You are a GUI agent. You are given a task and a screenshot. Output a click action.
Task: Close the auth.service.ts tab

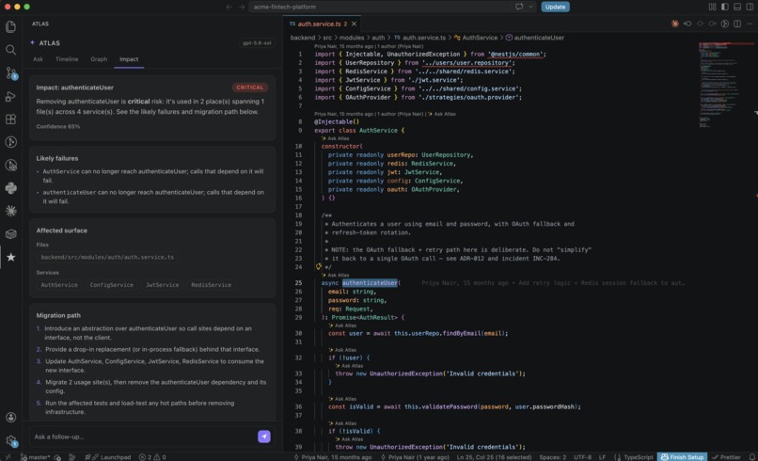pyautogui.click(x=354, y=24)
